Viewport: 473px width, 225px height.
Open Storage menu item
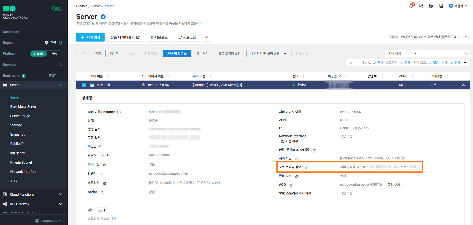(16, 125)
